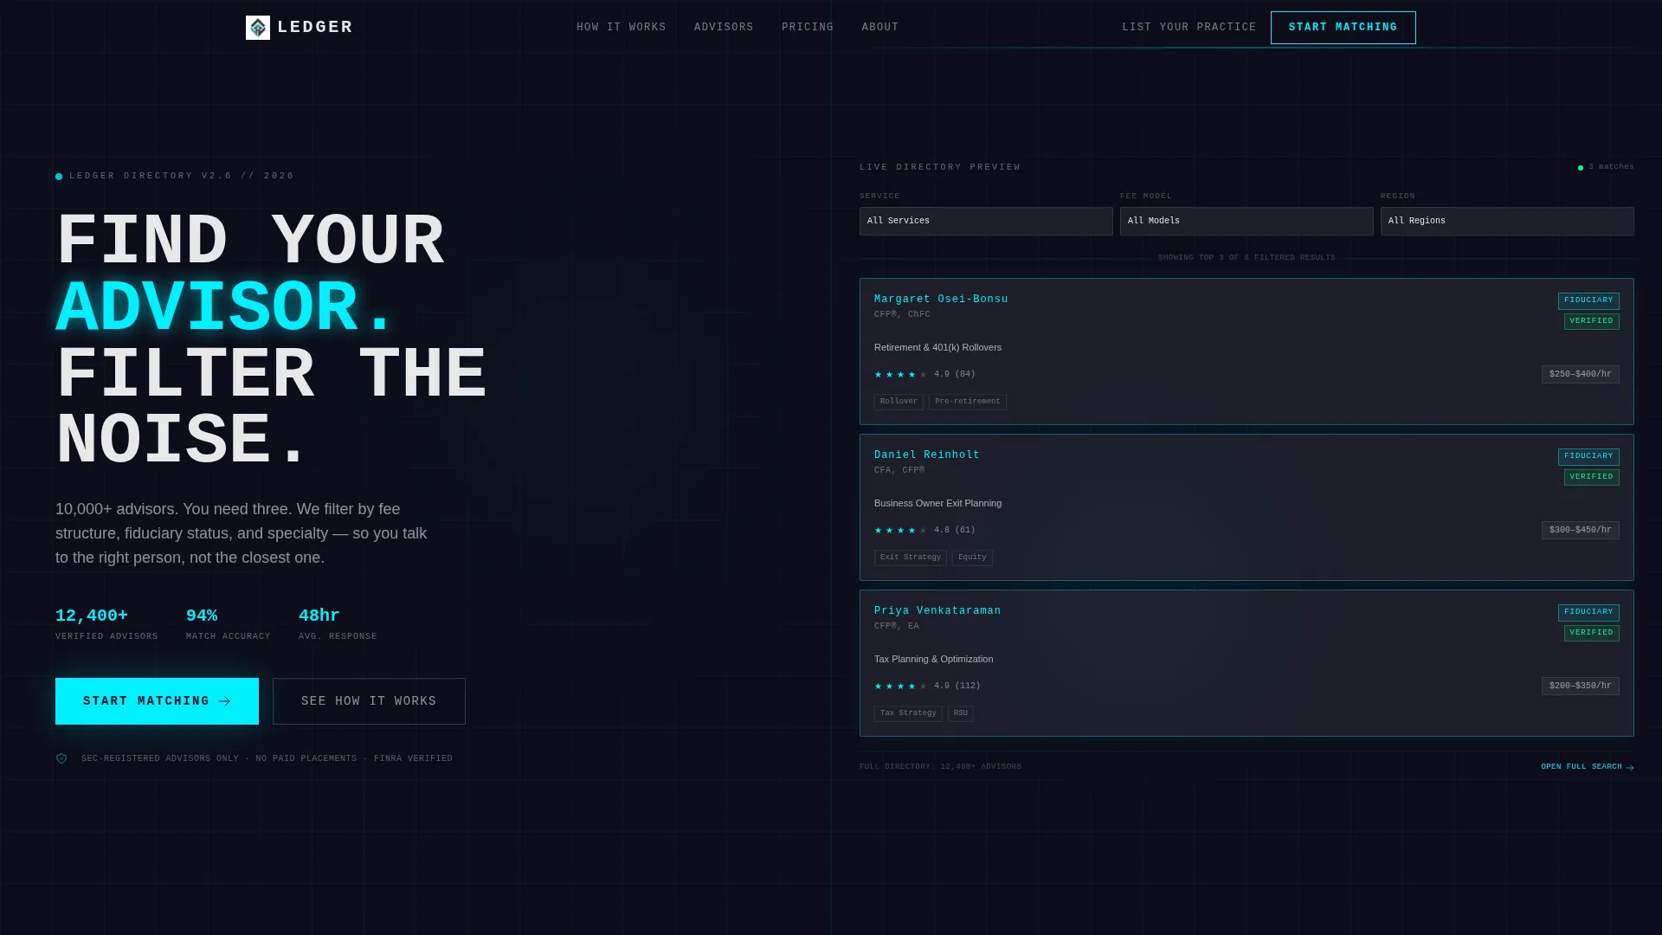This screenshot has width=1662, height=935.
Task: Click the Equity tag
Action: click(972, 558)
